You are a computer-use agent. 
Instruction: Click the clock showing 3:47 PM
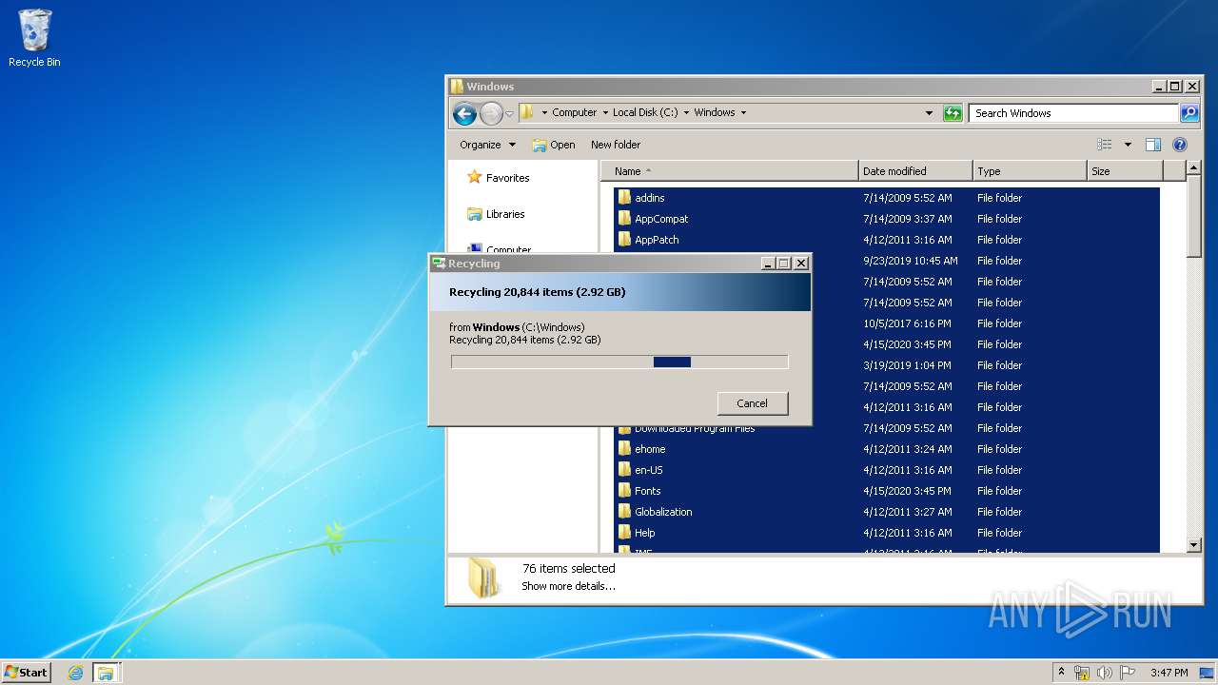[x=1169, y=673]
